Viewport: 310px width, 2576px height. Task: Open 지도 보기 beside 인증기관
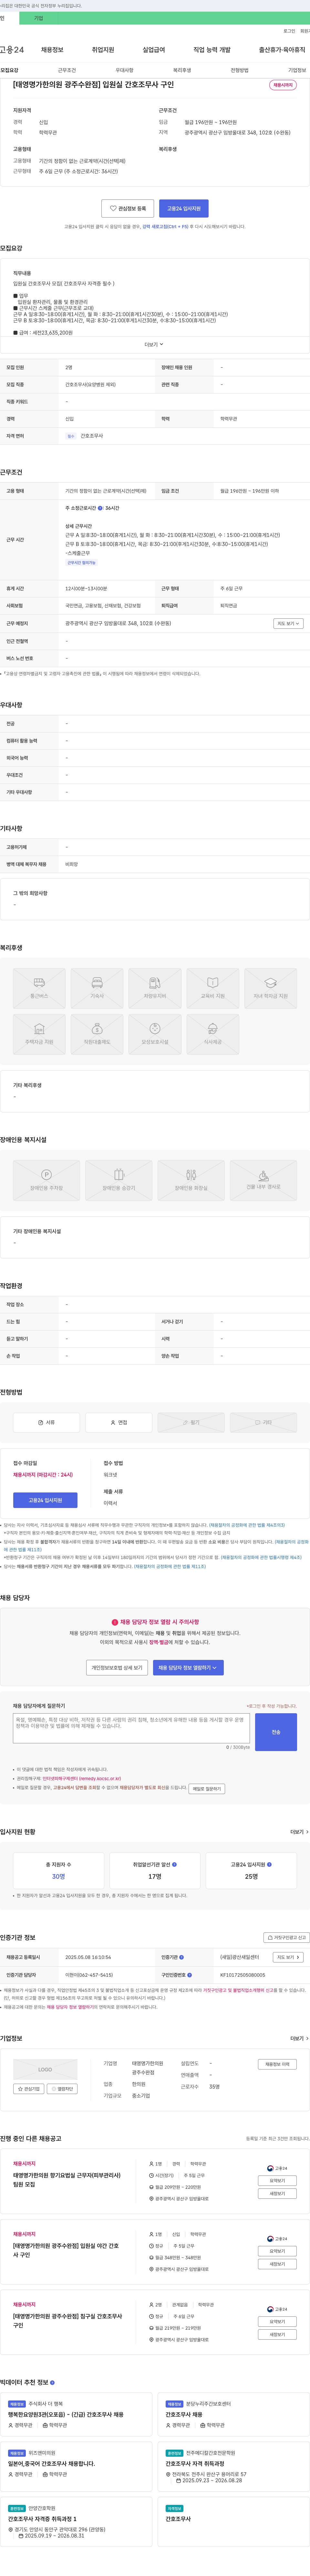coord(288,1957)
